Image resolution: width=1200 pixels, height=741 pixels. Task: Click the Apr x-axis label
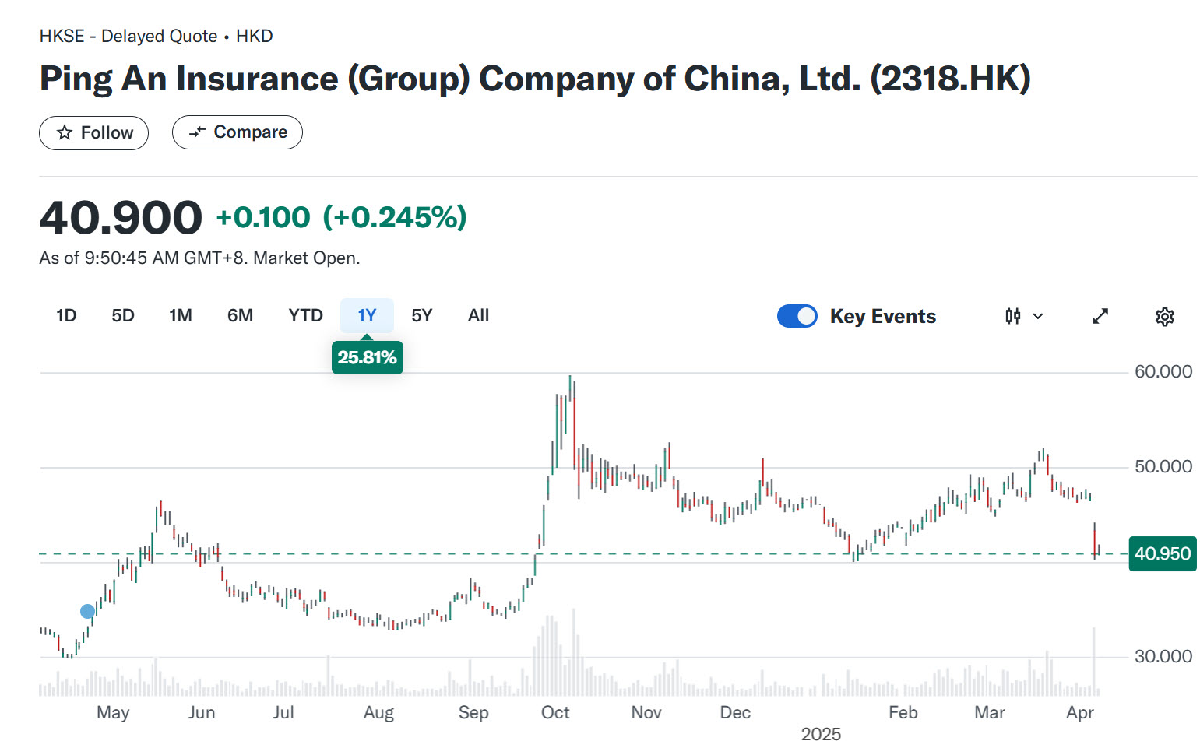[x=1080, y=713]
